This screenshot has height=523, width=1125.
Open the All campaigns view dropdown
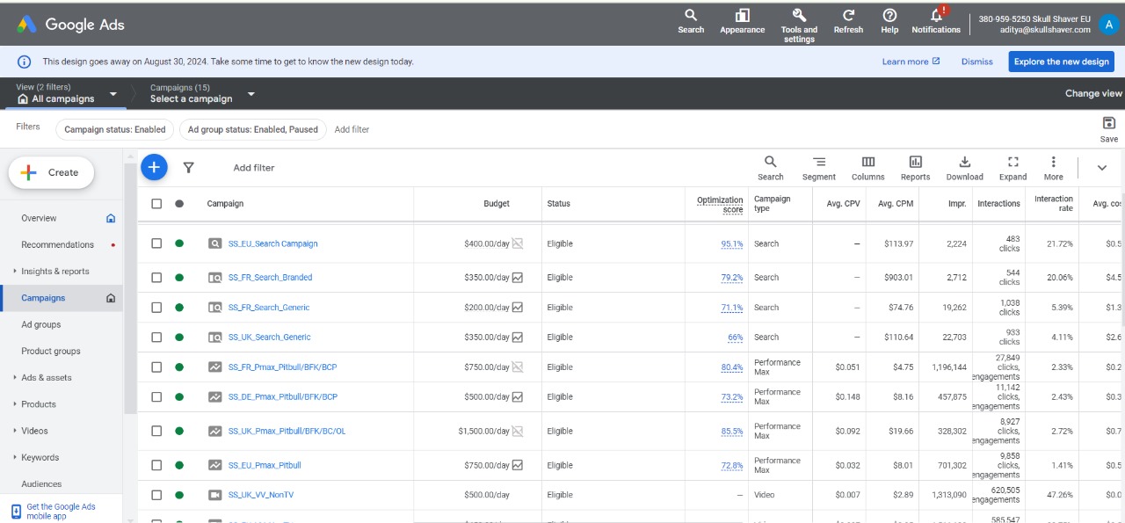pos(112,94)
